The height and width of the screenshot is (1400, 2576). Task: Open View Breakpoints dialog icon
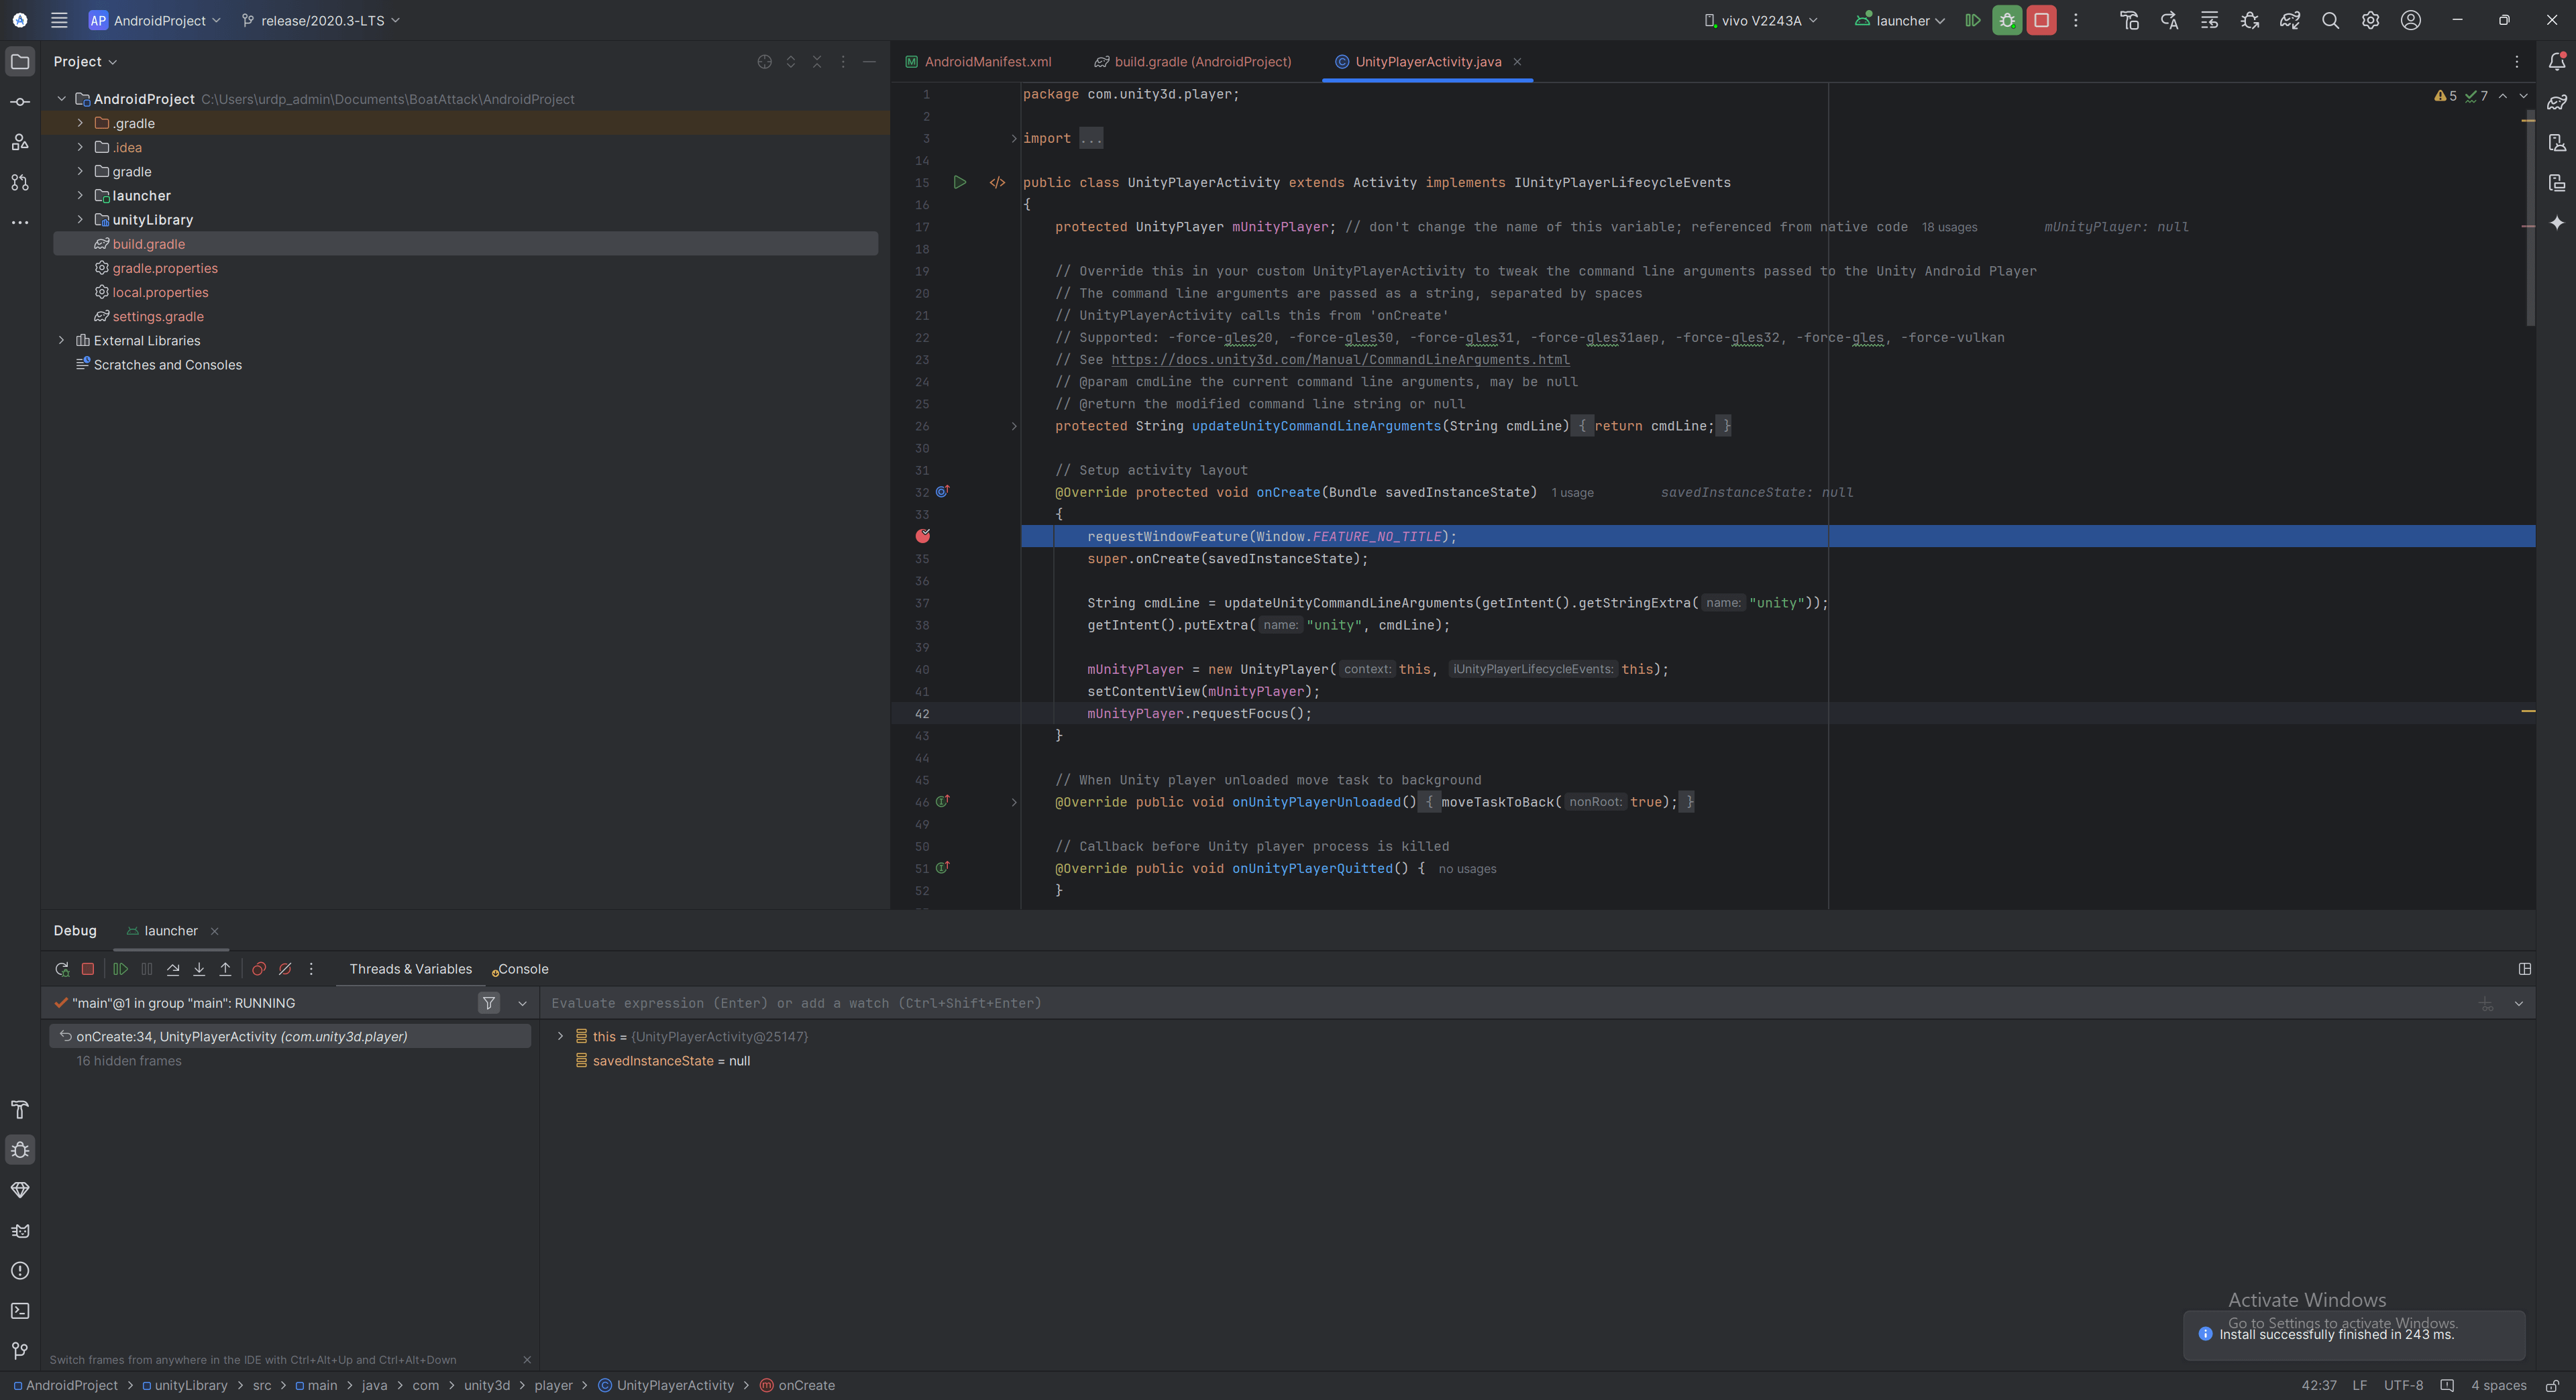point(259,970)
